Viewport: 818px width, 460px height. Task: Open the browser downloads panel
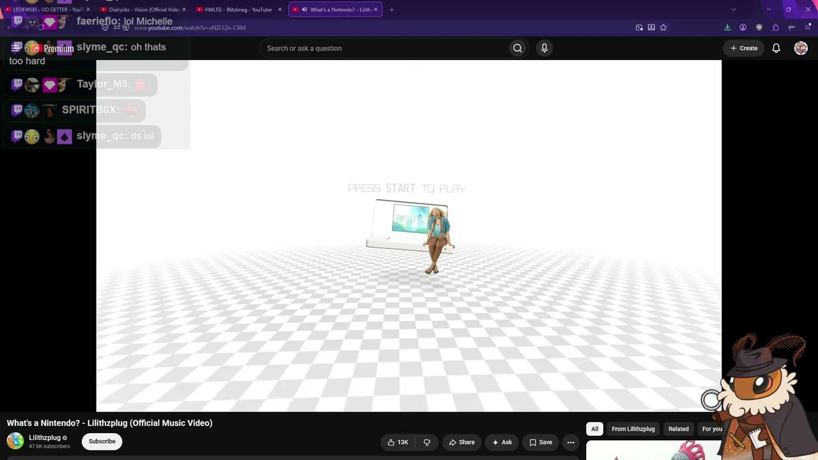pos(727,27)
